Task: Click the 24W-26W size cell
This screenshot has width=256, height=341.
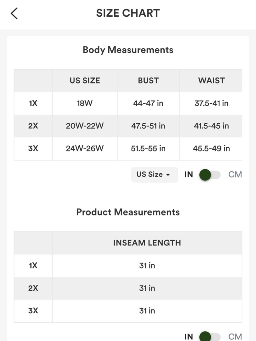Action: tap(85, 148)
